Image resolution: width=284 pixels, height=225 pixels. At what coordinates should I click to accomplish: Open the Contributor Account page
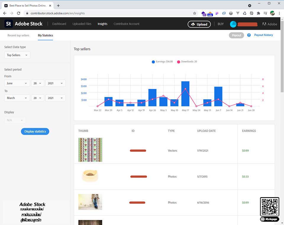[126, 24]
